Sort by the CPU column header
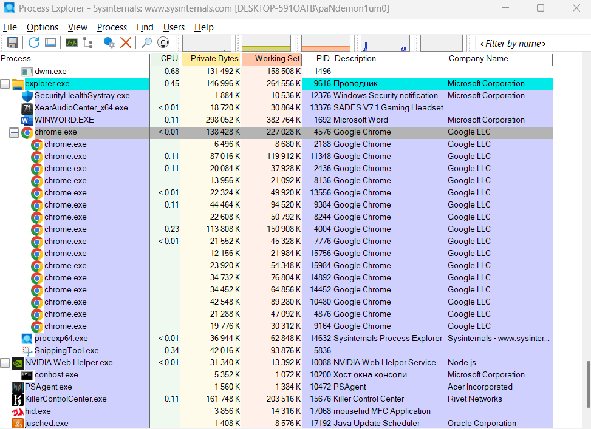 [x=165, y=59]
